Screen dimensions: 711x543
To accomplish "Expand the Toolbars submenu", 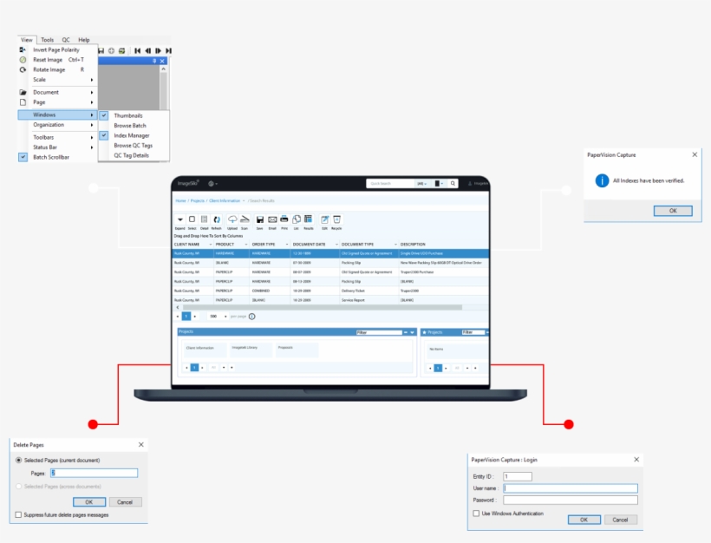I will click(x=58, y=137).
